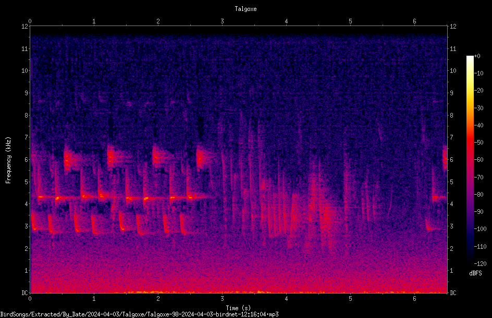Click the Talgoxe title at top
This screenshot has width=492, height=318.
[245, 9]
